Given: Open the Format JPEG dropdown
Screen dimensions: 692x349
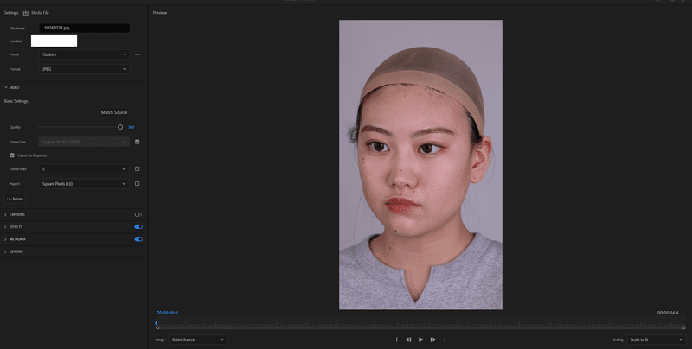Looking at the screenshot, I should (x=84, y=69).
